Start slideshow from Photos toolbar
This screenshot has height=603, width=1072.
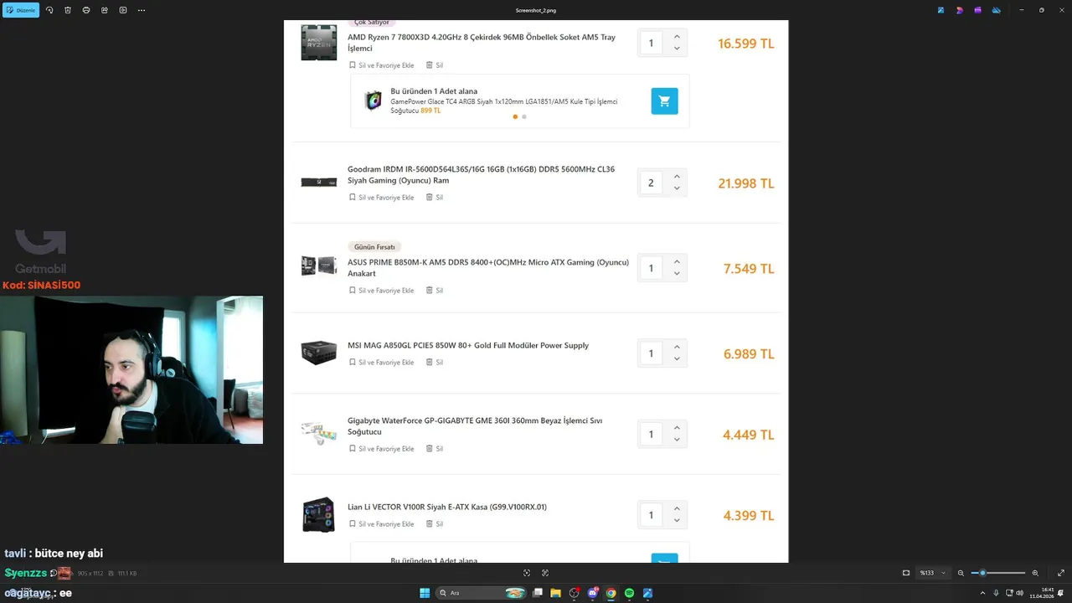tap(123, 10)
